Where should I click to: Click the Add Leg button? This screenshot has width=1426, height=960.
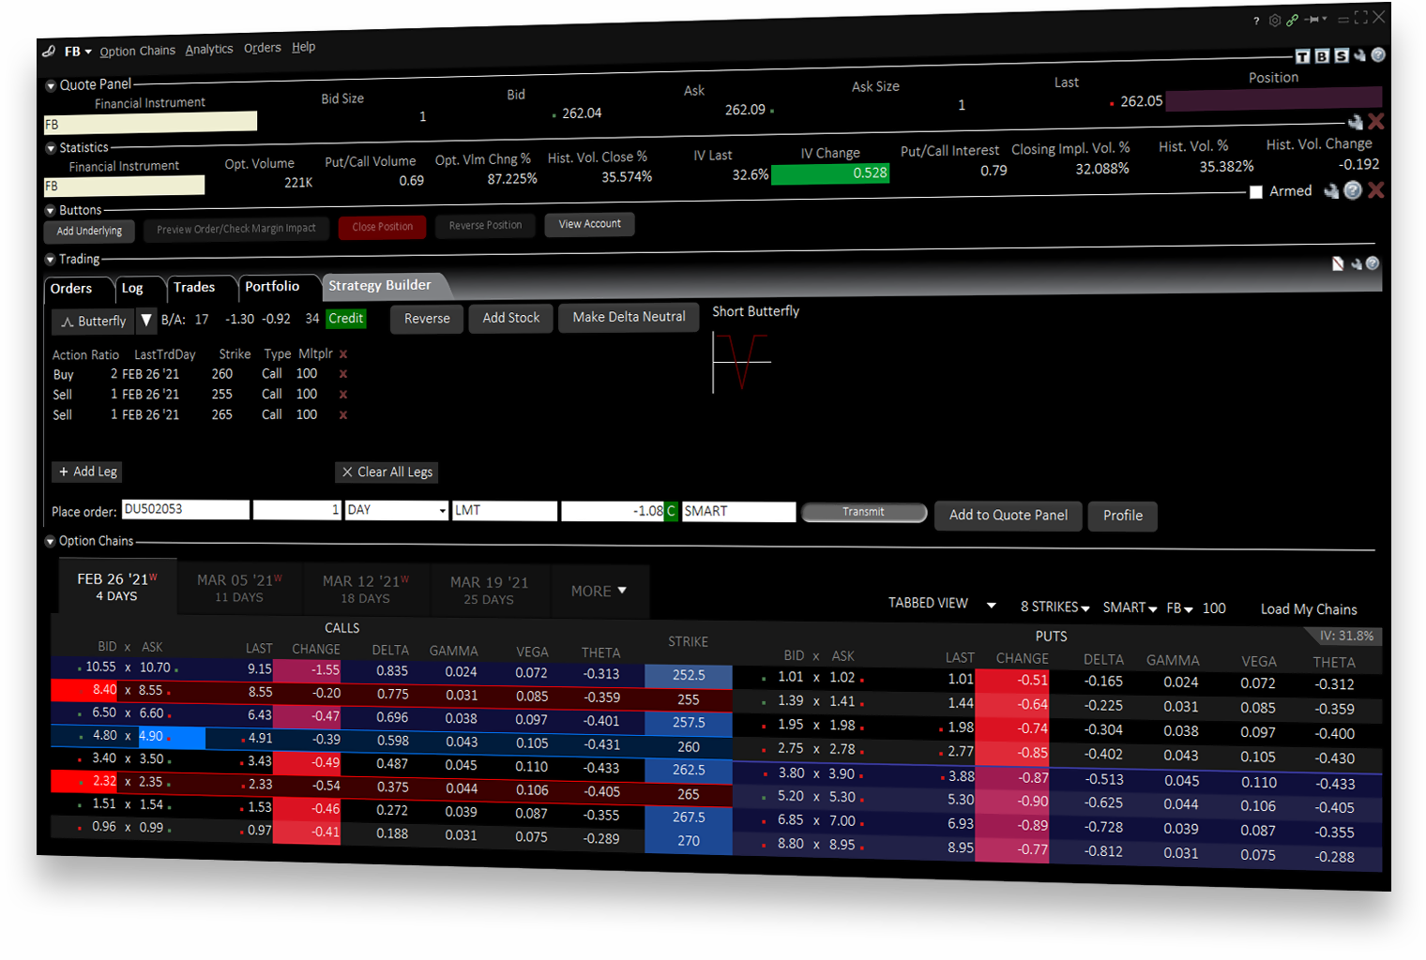point(86,472)
